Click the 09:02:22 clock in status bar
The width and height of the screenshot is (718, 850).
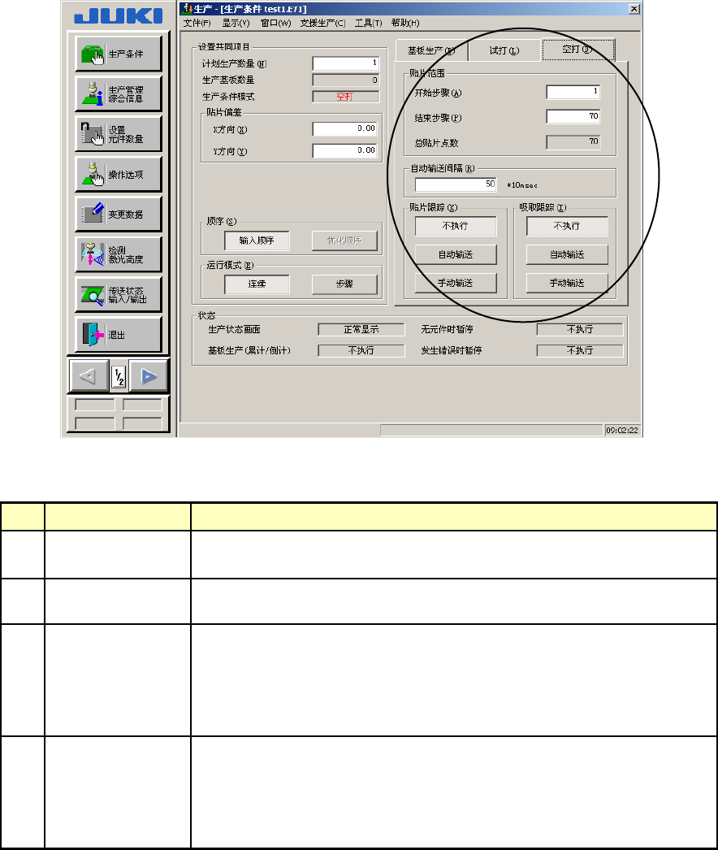coord(622,431)
